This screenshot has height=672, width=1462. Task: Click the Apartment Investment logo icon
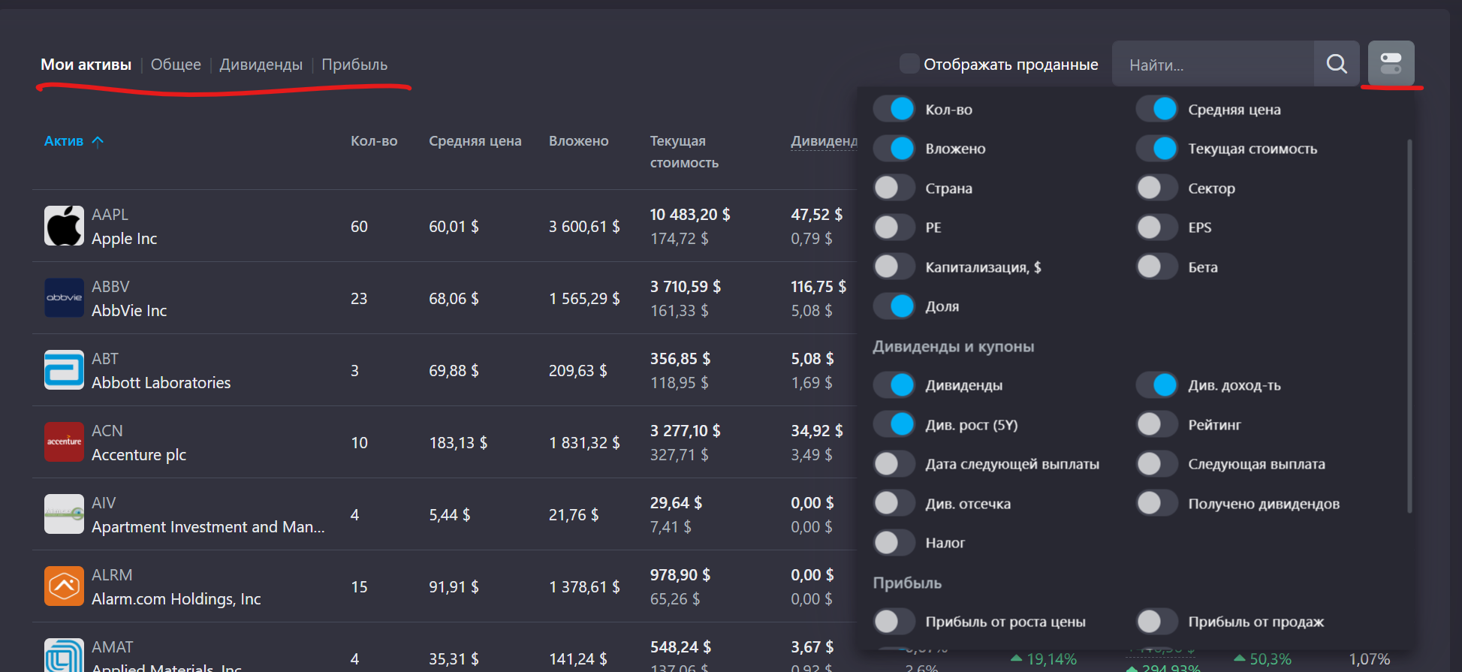coord(64,514)
